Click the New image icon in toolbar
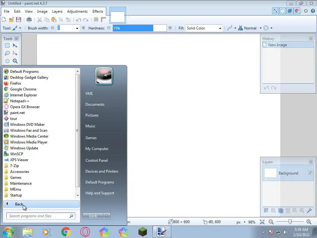317x238 pixels. click(x=4, y=20)
